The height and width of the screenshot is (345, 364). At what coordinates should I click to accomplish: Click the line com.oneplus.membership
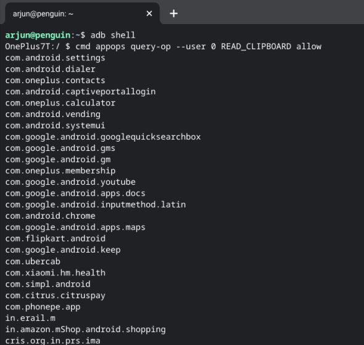point(60,171)
